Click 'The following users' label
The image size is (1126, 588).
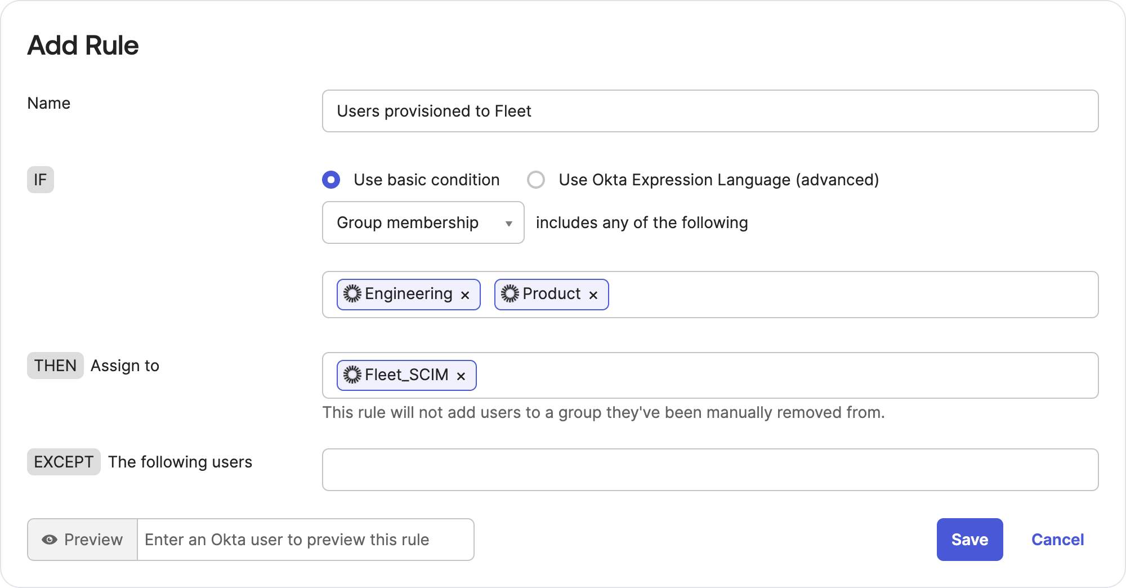click(180, 462)
